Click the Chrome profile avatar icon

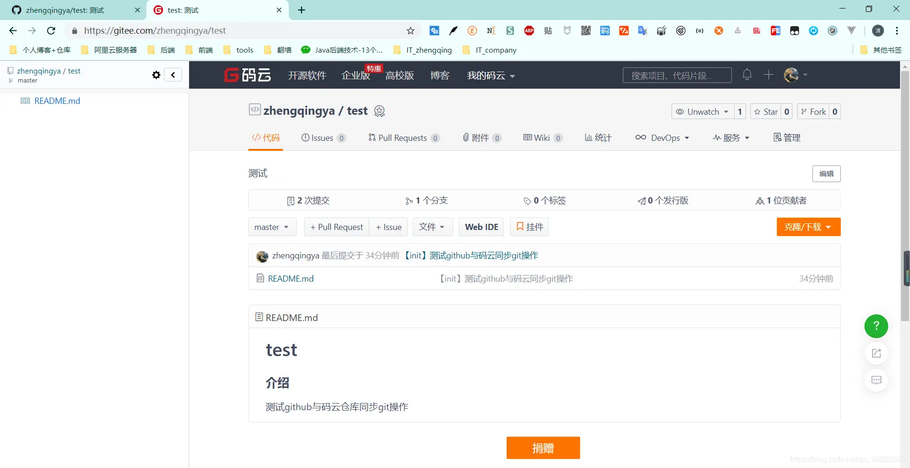point(878,31)
